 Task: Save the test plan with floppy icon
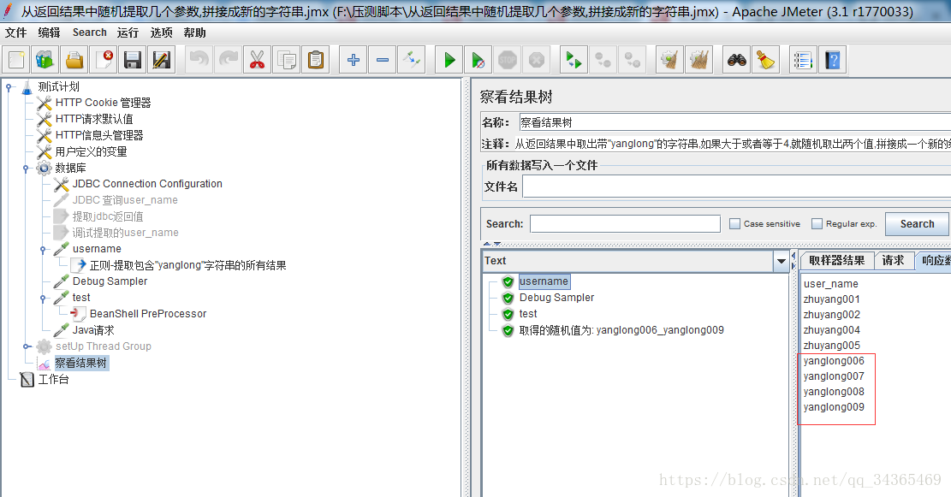point(133,60)
